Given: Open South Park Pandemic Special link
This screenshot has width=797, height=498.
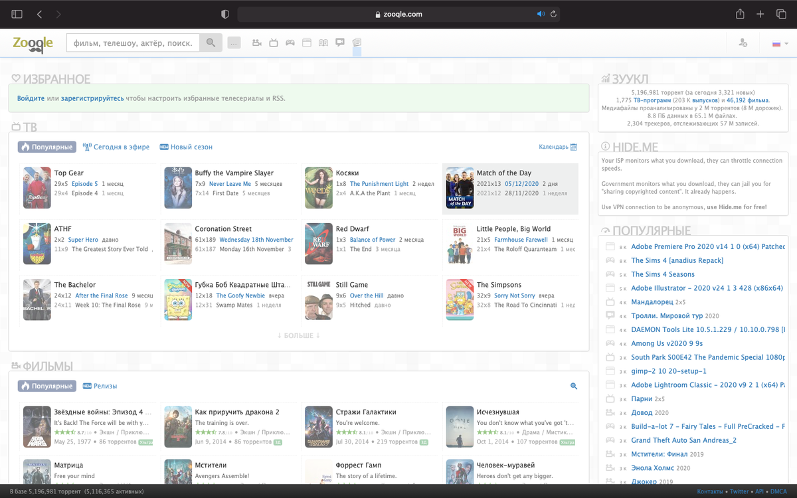Looking at the screenshot, I should tap(708, 357).
